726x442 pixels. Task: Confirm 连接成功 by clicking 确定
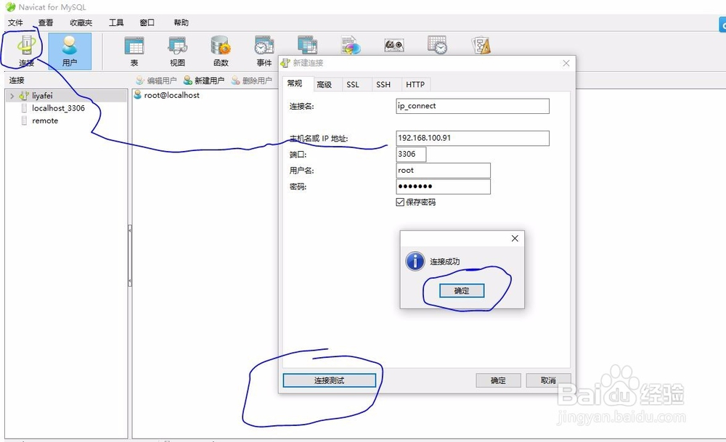point(460,289)
